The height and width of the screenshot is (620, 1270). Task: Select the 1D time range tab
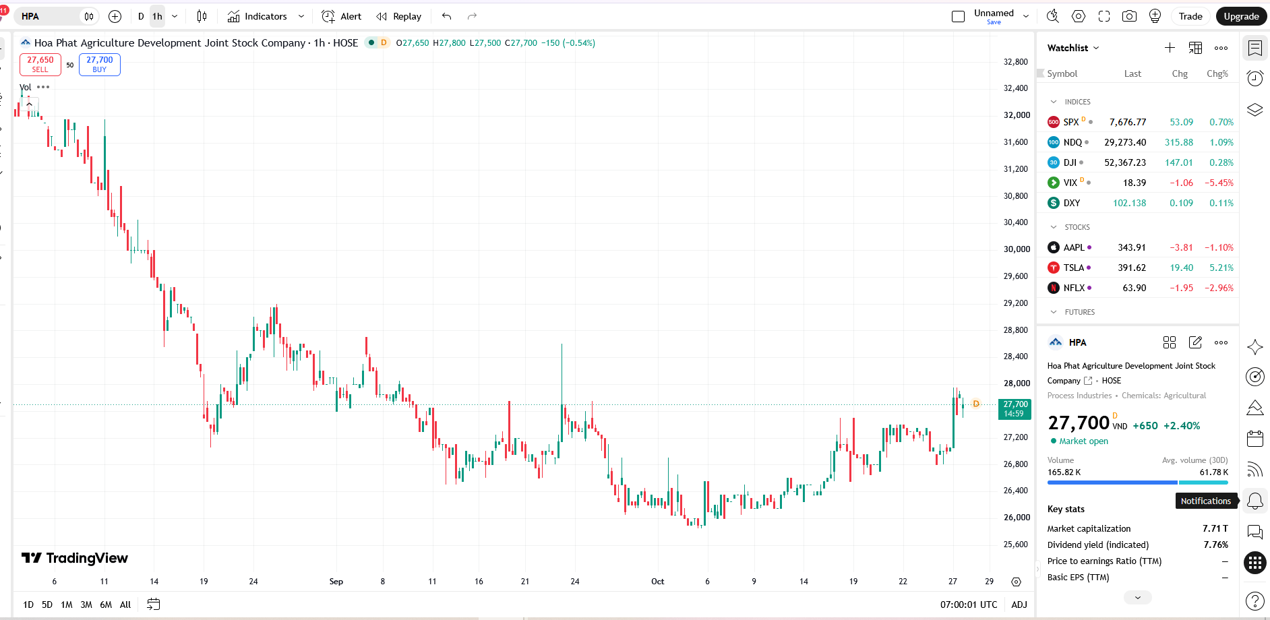tap(28, 604)
